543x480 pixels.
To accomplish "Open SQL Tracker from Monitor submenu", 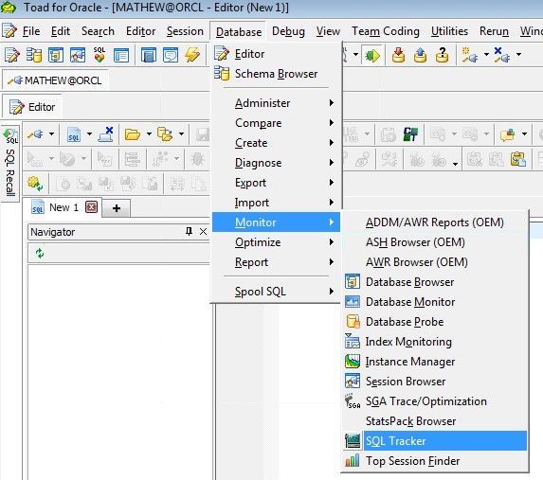I will 436,441.
